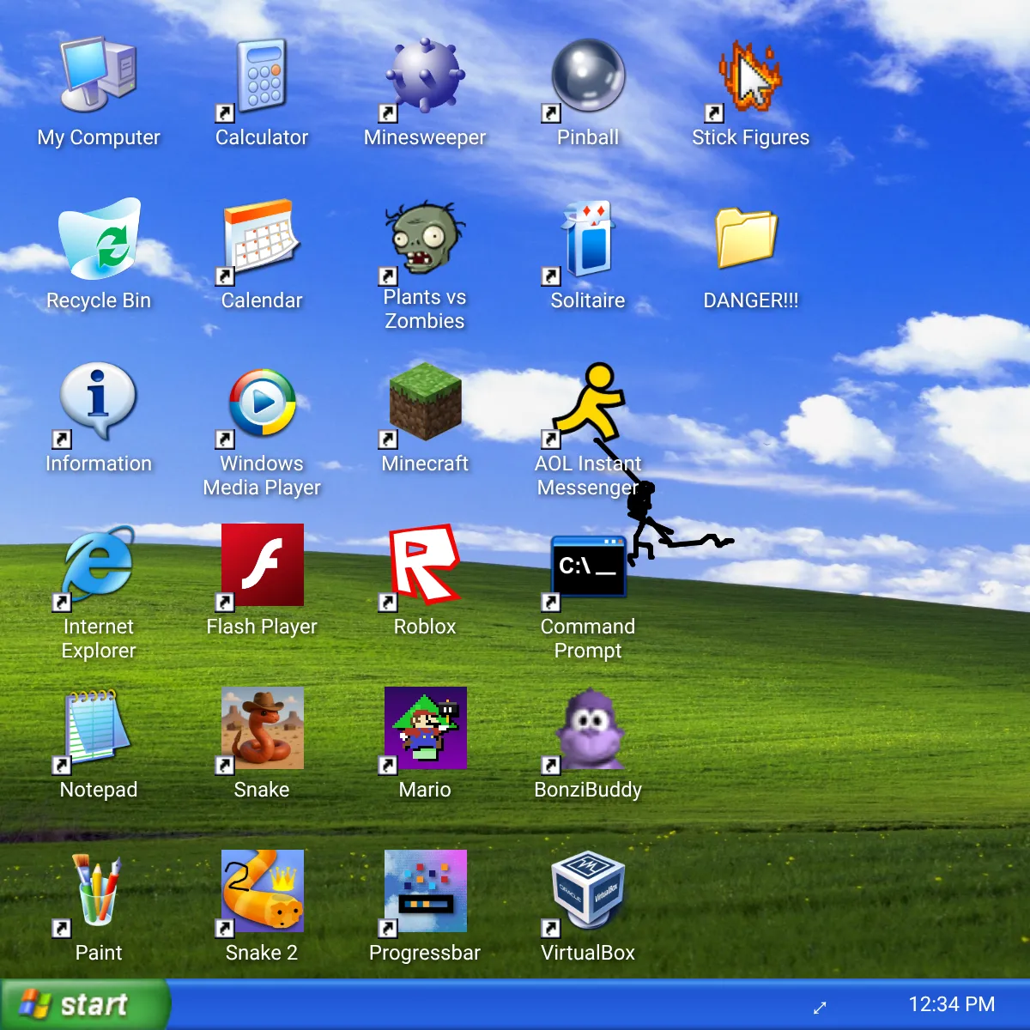Image resolution: width=1030 pixels, height=1030 pixels.
Task: Open the Command Prompt icon
Action: tap(588, 565)
